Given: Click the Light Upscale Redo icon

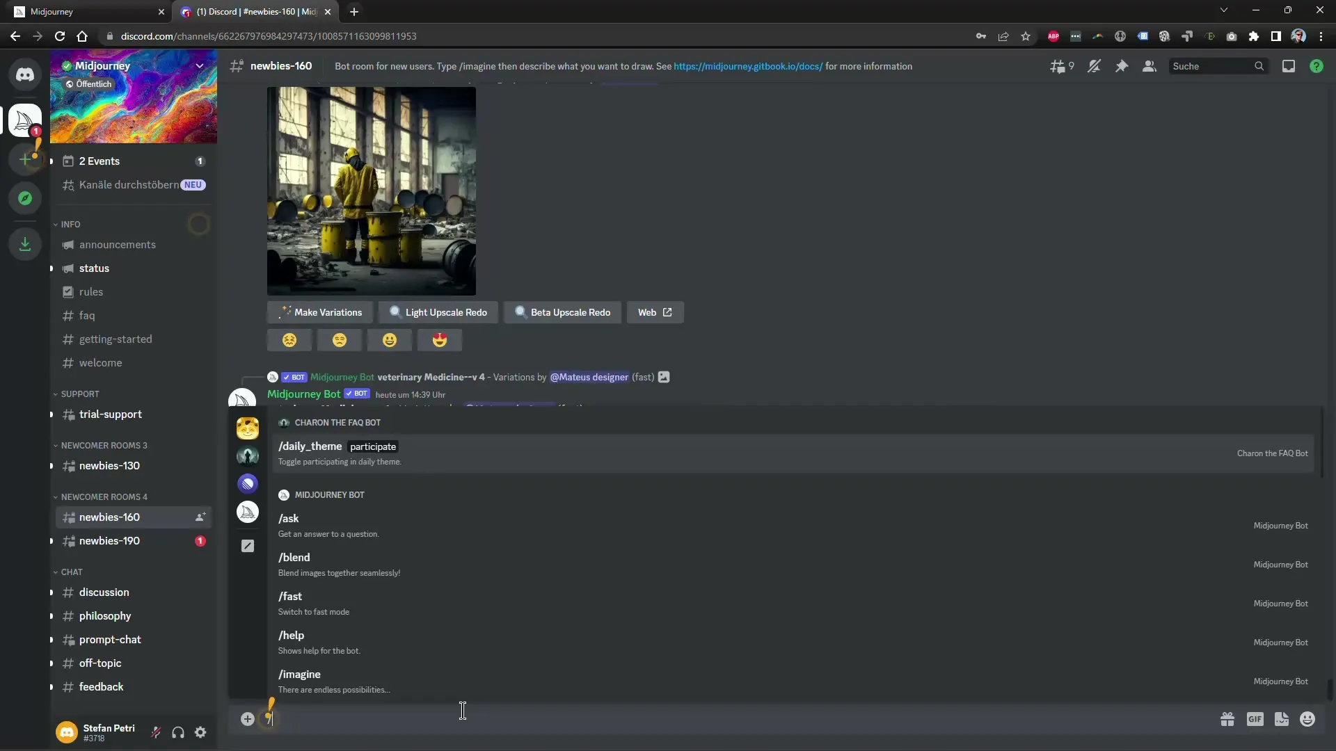Looking at the screenshot, I should tap(440, 312).
